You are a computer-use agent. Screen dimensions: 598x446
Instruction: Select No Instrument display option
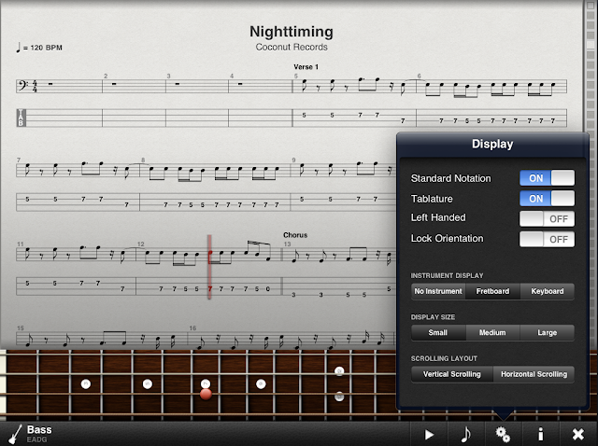coord(438,291)
